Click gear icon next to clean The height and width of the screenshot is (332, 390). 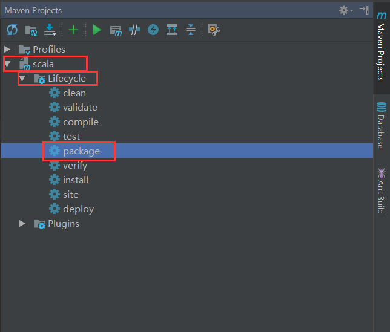click(55, 93)
